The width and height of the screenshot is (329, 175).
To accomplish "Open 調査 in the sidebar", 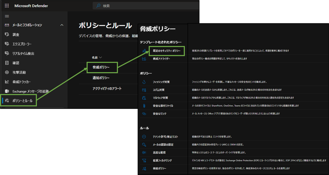I will point(16,35).
